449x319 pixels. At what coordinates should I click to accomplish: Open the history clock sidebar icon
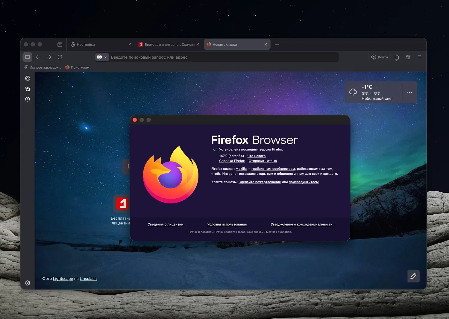tap(28, 99)
